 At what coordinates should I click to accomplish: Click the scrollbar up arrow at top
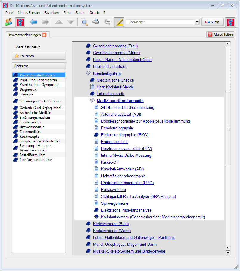228,44
